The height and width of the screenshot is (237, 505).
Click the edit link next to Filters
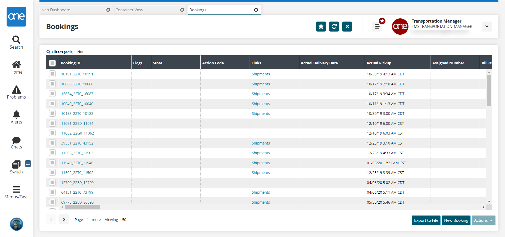(69, 52)
